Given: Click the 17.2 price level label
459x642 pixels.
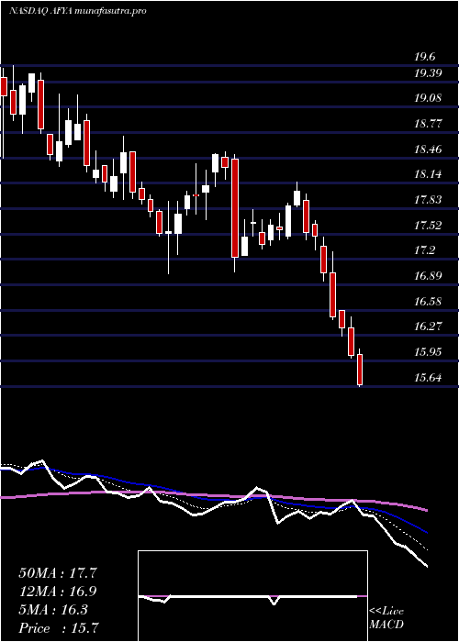Looking at the screenshot, I should [425, 250].
